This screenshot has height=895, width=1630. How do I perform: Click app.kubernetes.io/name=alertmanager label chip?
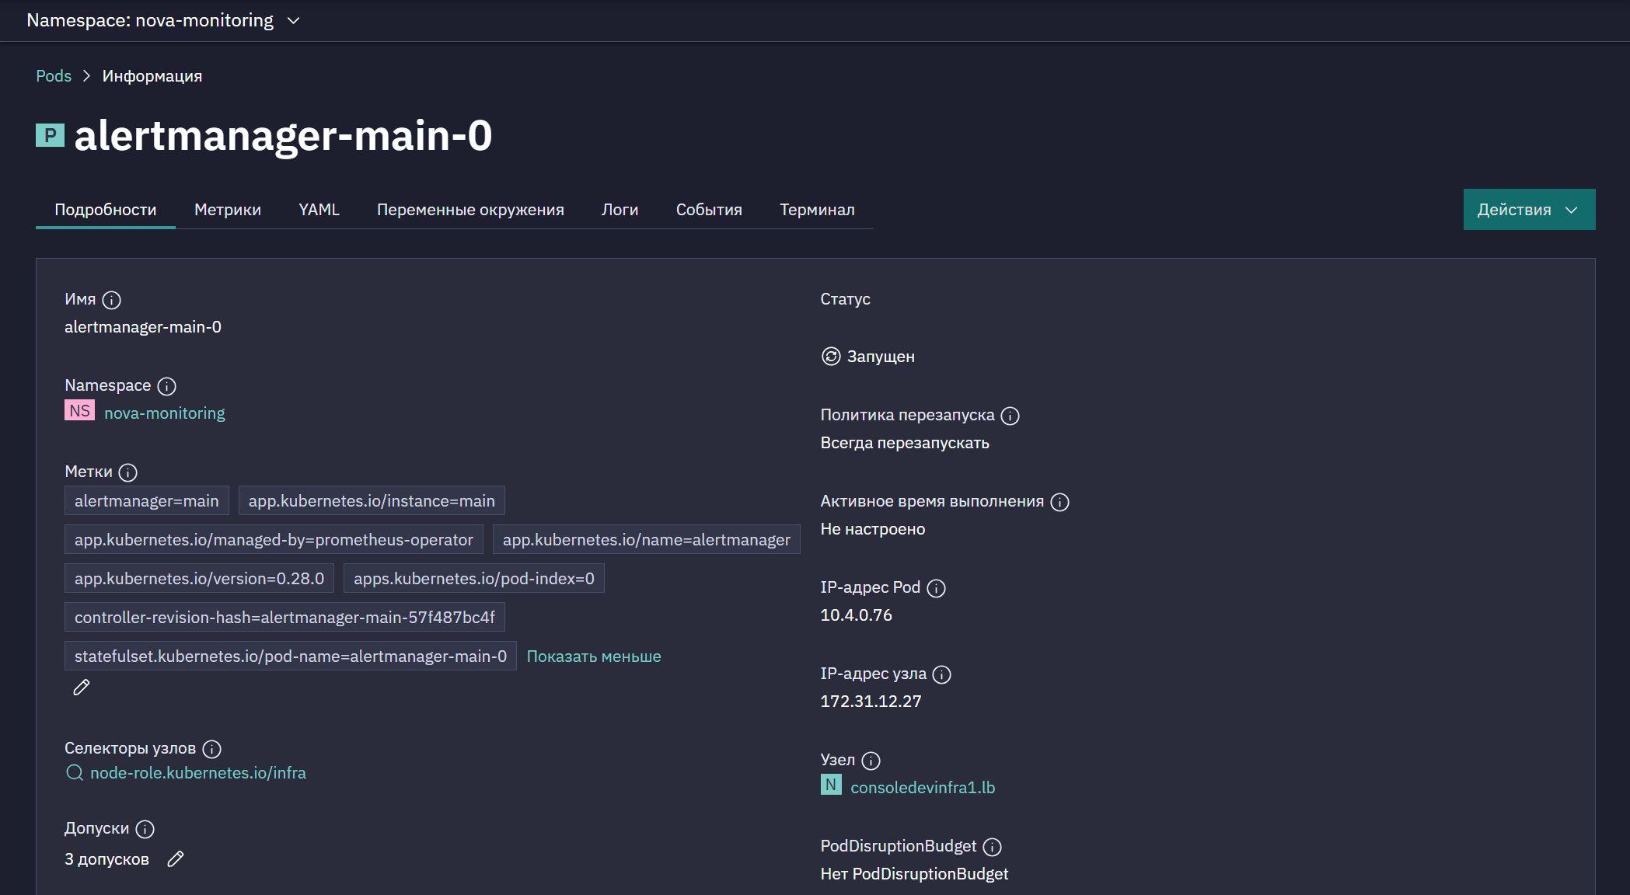(x=647, y=540)
